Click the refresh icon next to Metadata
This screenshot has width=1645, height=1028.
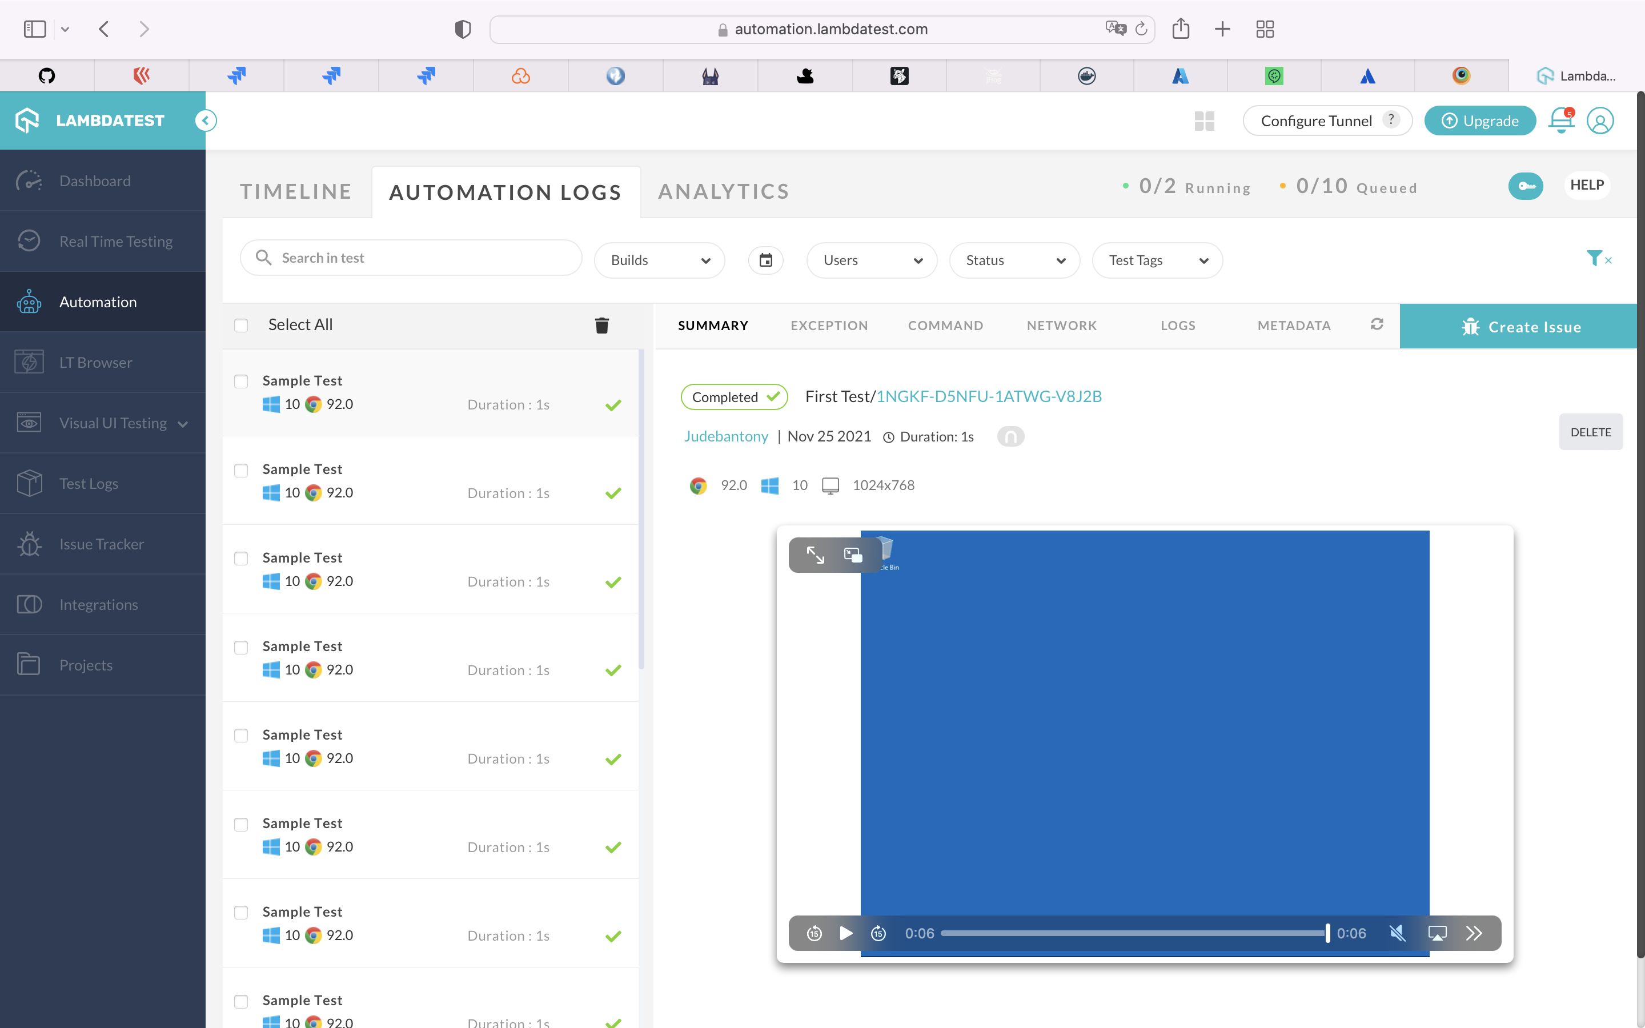(1377, 324)
